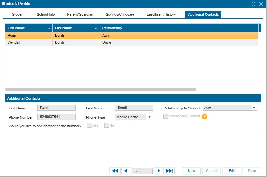Toggle the Emergency Contact checkbox
267x177 pixels.
[166, 116]
